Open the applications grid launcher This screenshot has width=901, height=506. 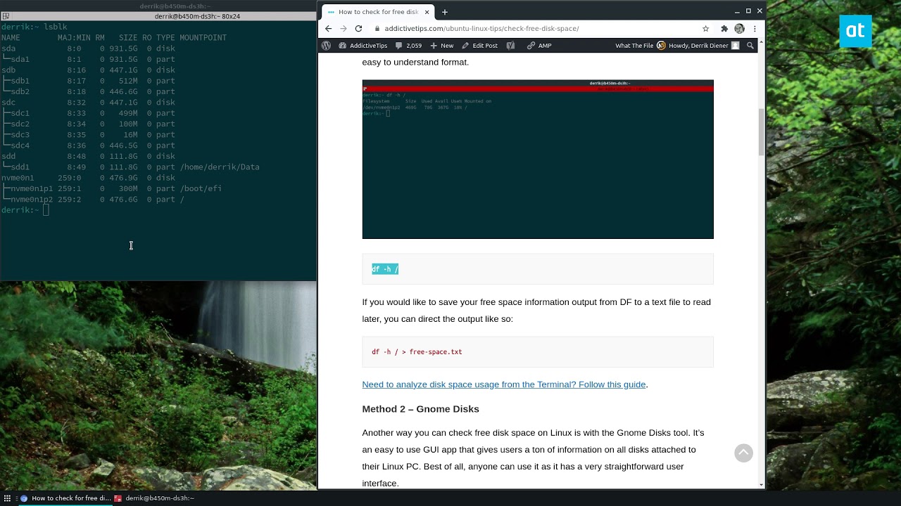point(8,498)
